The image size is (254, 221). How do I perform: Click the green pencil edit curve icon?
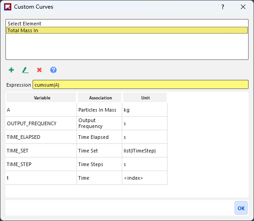pyautogui.click(x=25, y=70)
